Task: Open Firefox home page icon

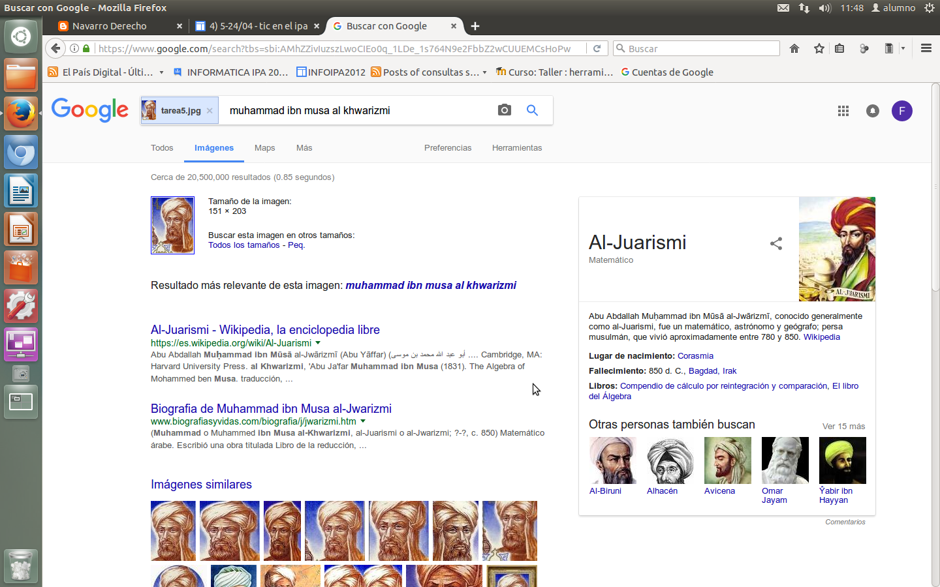Action: click(x=794, y=48)
